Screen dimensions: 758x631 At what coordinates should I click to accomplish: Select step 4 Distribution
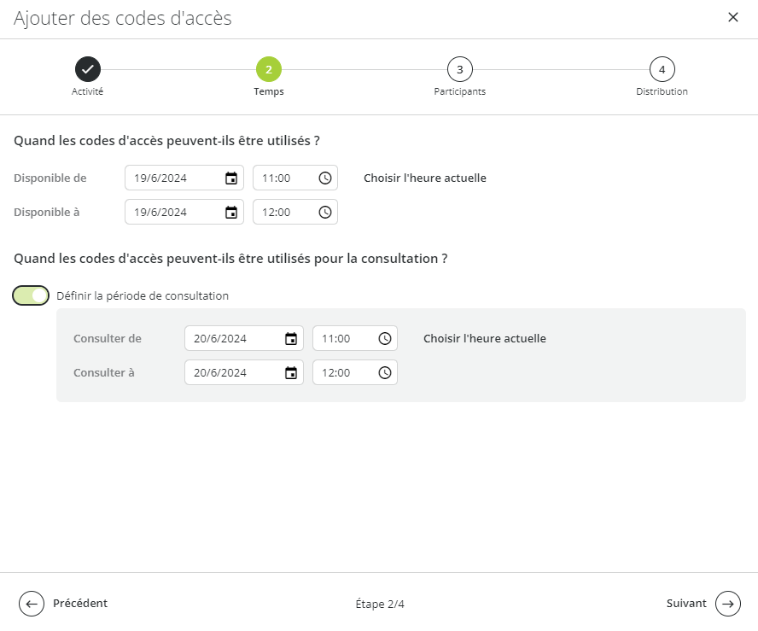[x=662, y=70]
